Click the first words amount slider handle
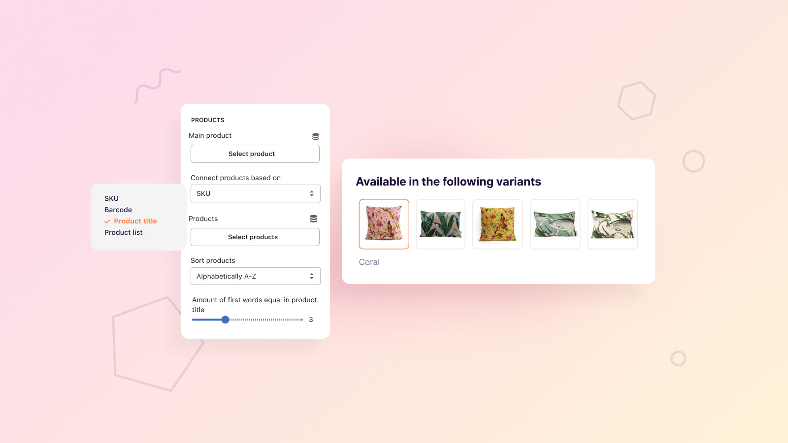 [x=225, y=319]
